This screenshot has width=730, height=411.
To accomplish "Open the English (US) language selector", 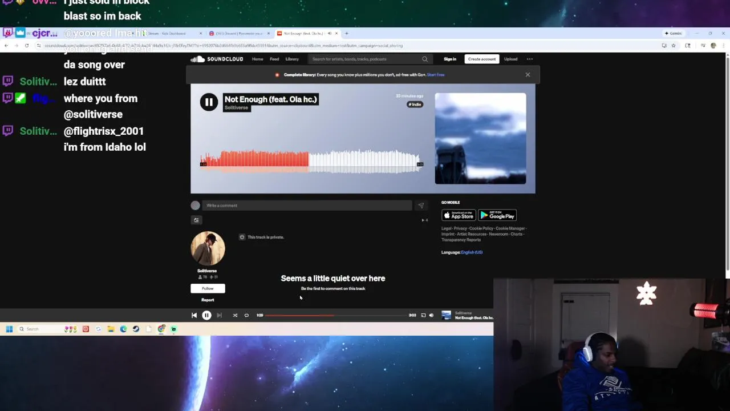I will pos(472,252).
